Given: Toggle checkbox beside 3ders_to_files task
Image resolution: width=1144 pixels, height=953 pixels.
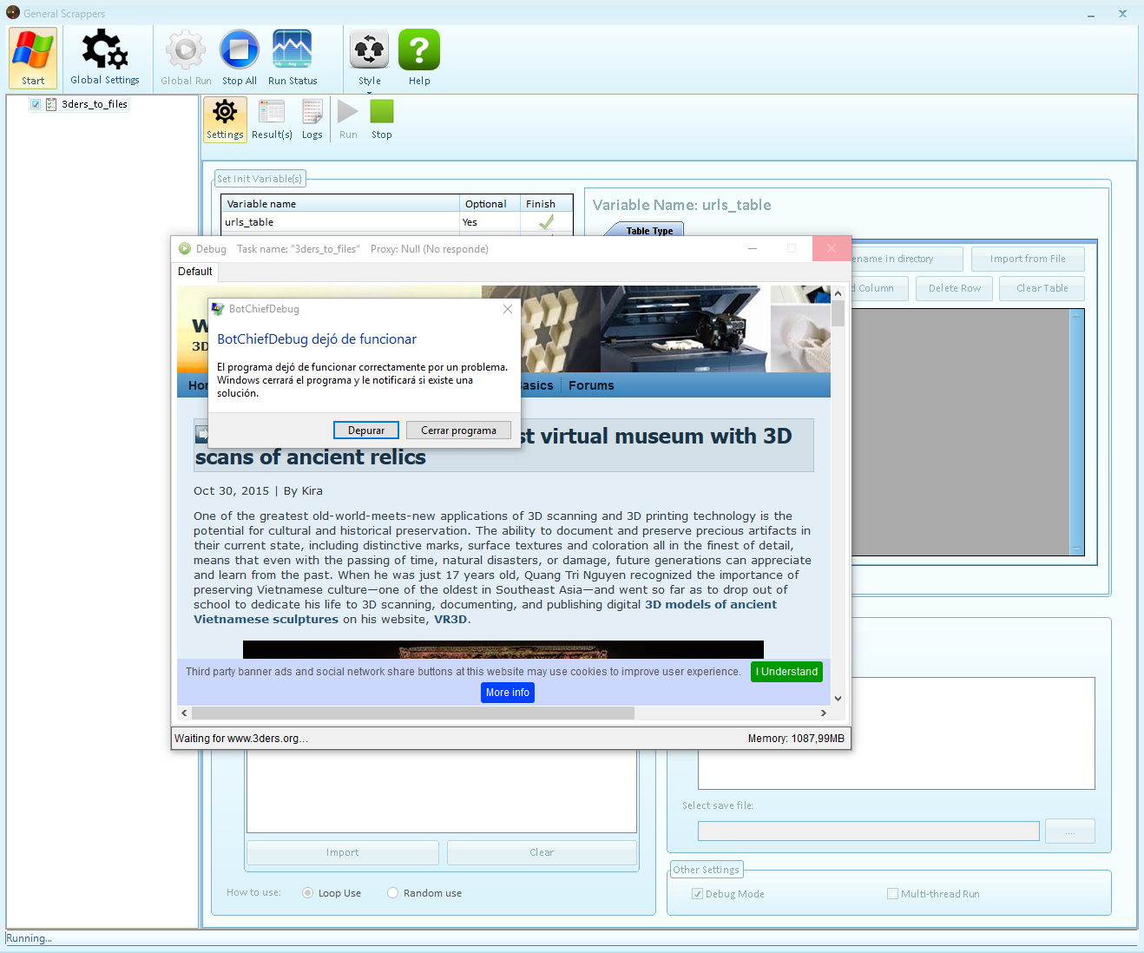Looking at the screenshot, I should pyautogui.click(x=36, y=104).
